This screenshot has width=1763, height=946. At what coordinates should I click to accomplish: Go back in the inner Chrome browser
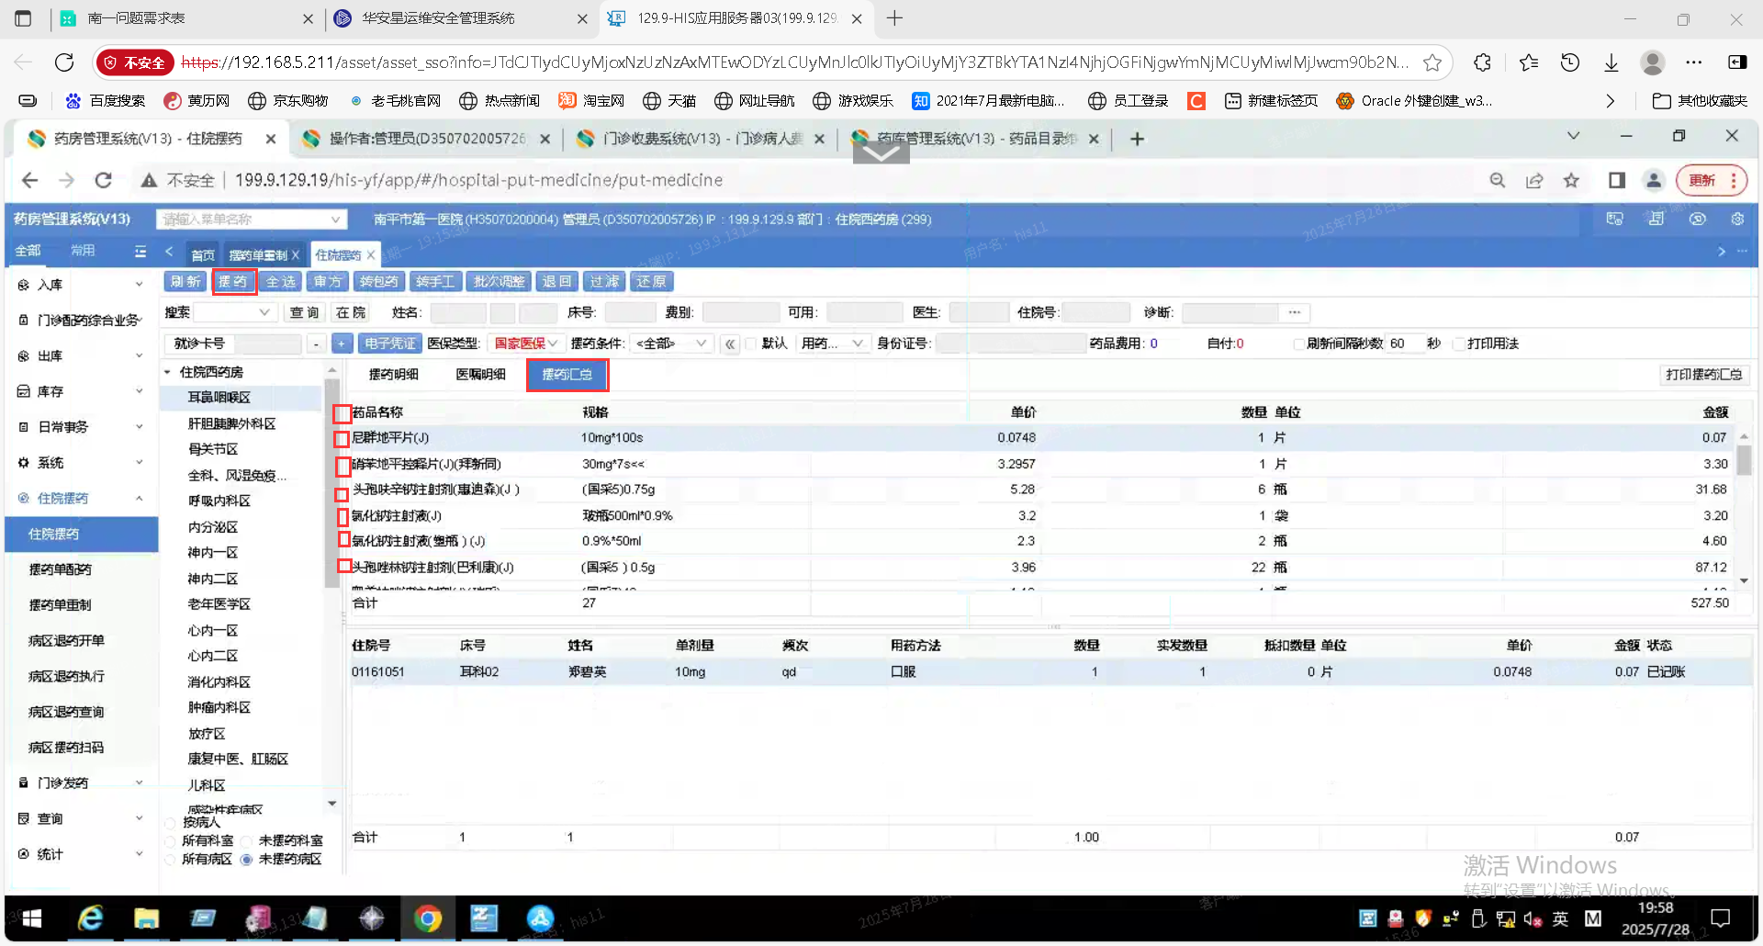tap(29, 180)
